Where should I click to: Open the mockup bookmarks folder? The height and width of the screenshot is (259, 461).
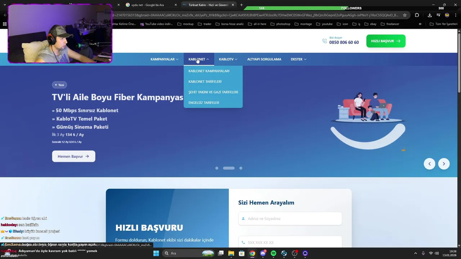point(185,24)
